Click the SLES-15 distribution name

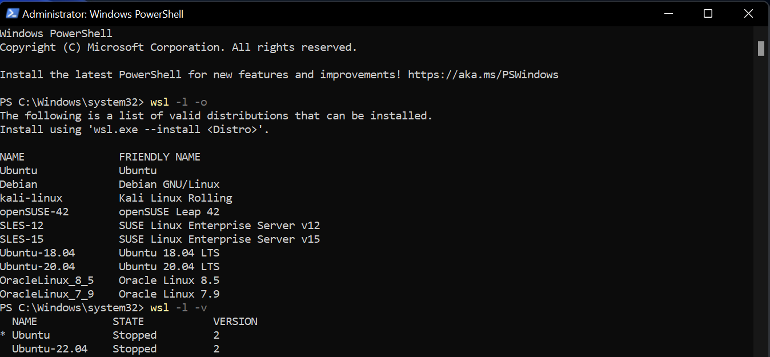22,239
